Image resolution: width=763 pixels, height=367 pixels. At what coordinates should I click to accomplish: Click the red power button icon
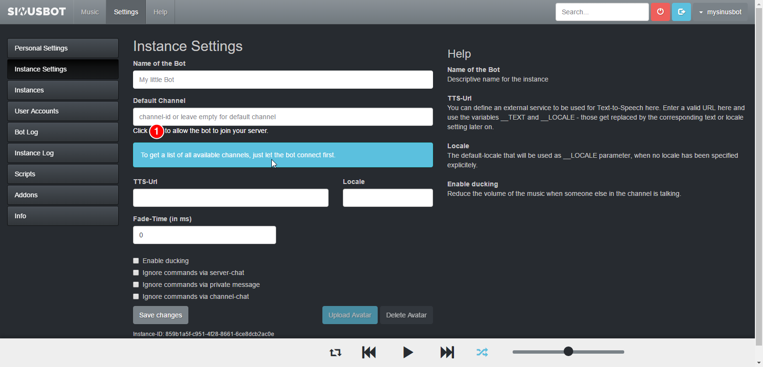[660, 12]
